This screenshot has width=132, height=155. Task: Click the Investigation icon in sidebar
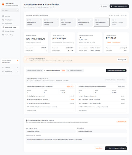pyautogui.click(x=3, y=24)
